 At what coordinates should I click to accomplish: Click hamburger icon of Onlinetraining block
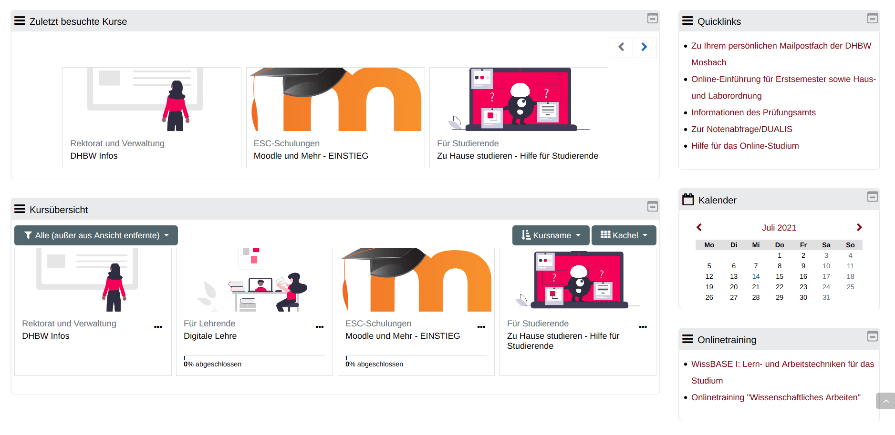coord(687,339)
